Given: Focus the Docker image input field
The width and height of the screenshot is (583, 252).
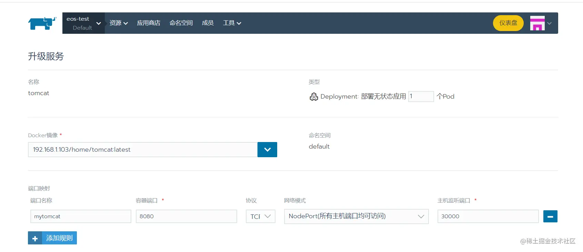Looking at the screenshot, I should 143,150.
